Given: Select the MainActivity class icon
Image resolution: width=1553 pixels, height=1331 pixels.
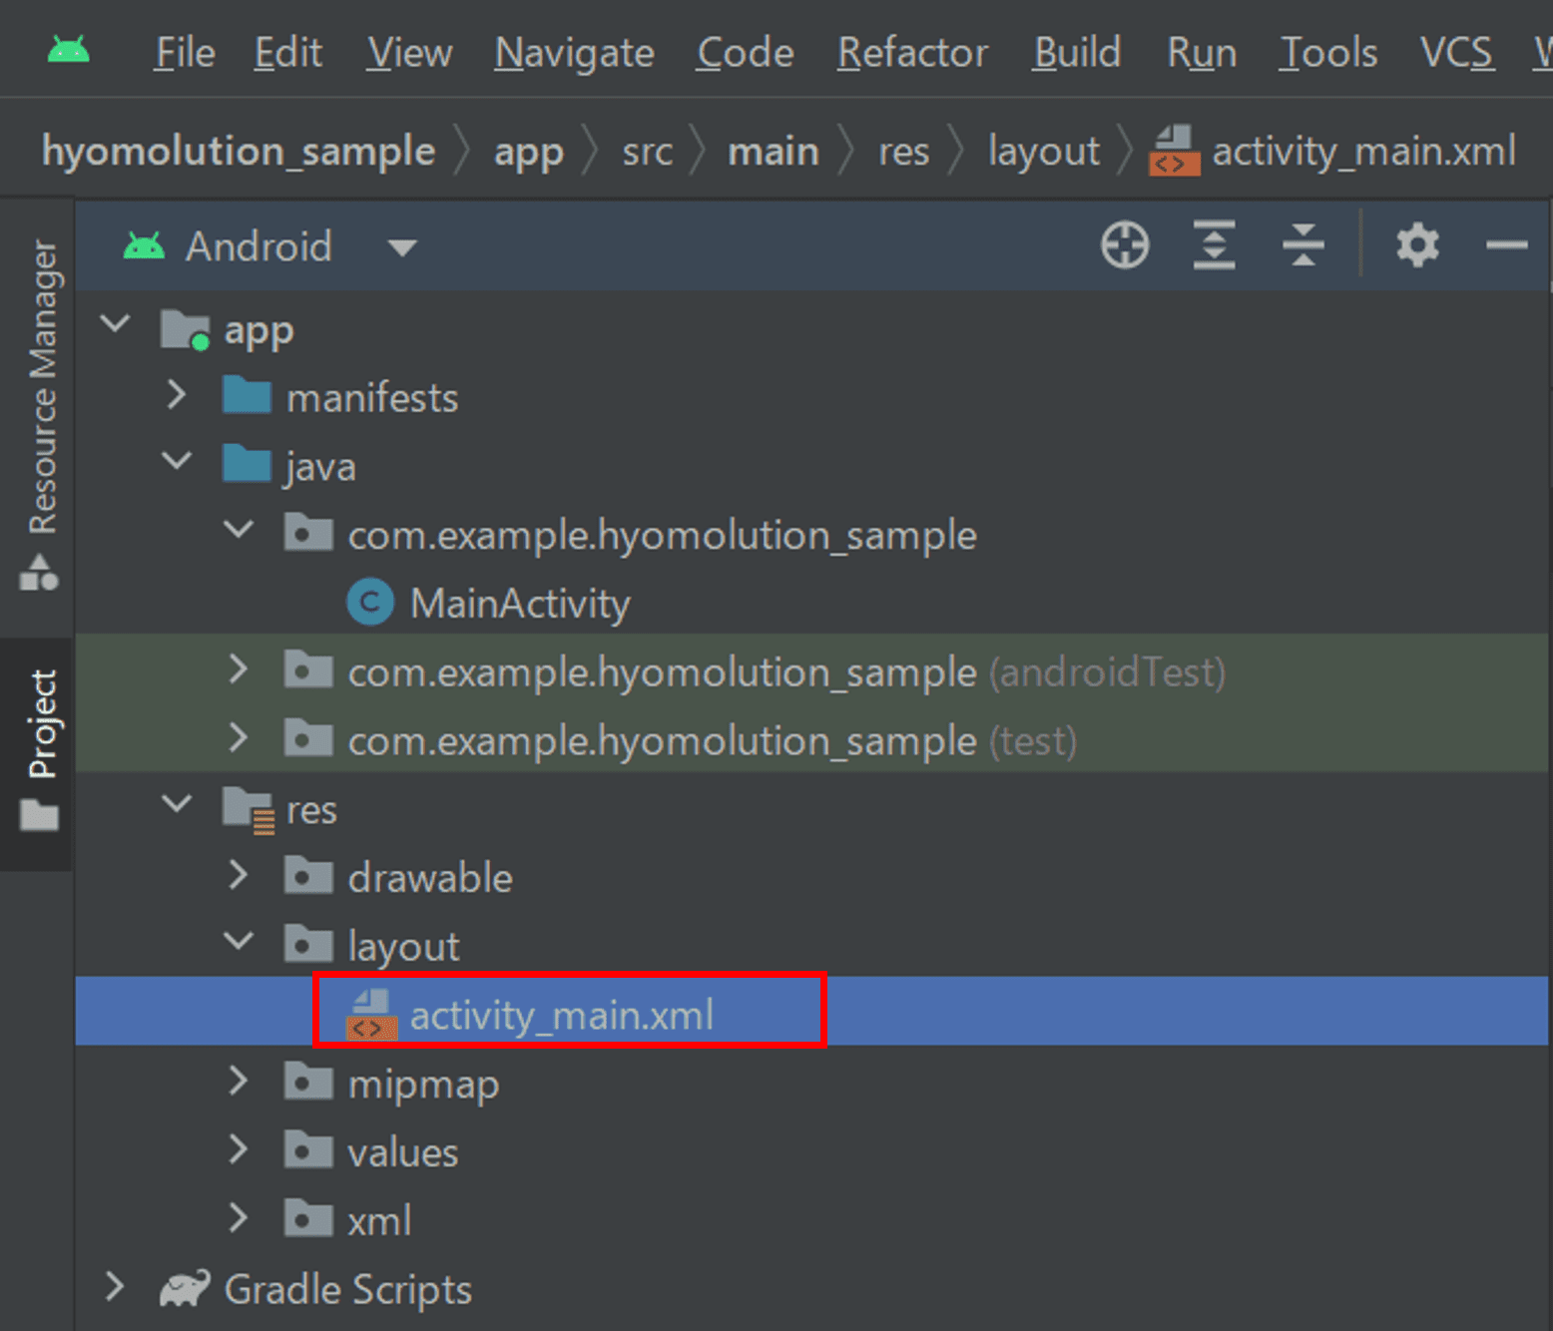Looking at the screenshot, I should click(x=370, y=602).
